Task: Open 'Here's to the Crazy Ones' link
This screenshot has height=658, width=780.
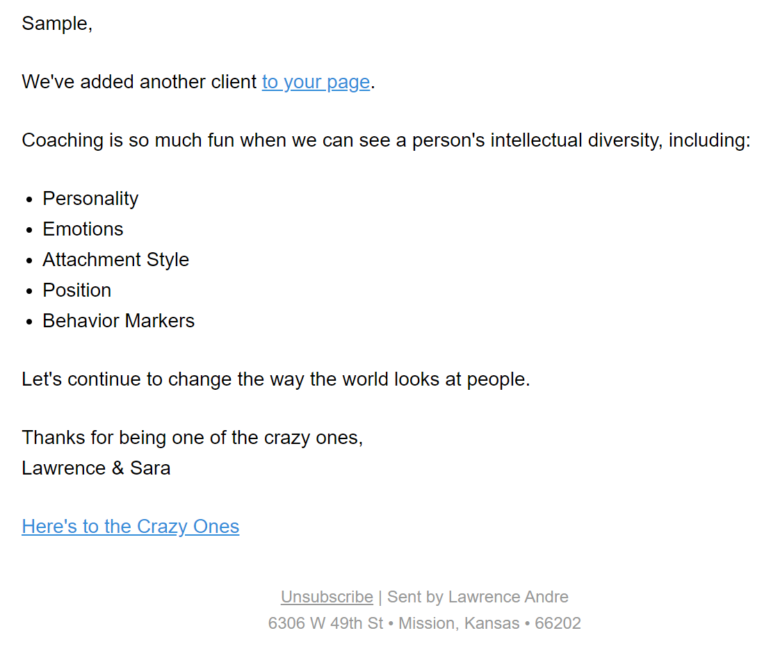Action: (x=130, y=527)
